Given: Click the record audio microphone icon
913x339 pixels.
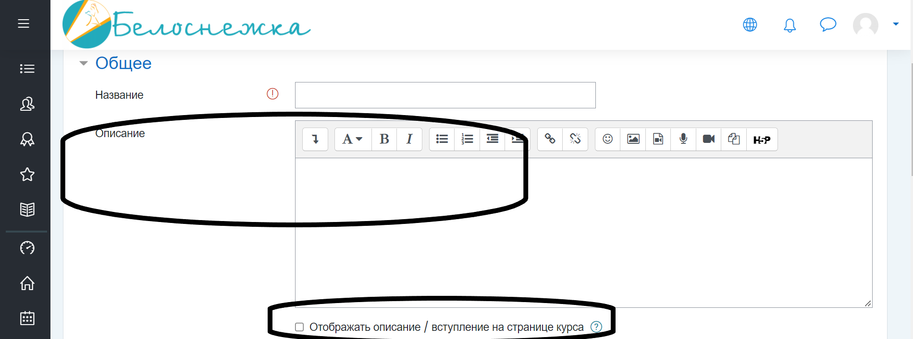Looking at the screenshot, I should tap(683, 139).
